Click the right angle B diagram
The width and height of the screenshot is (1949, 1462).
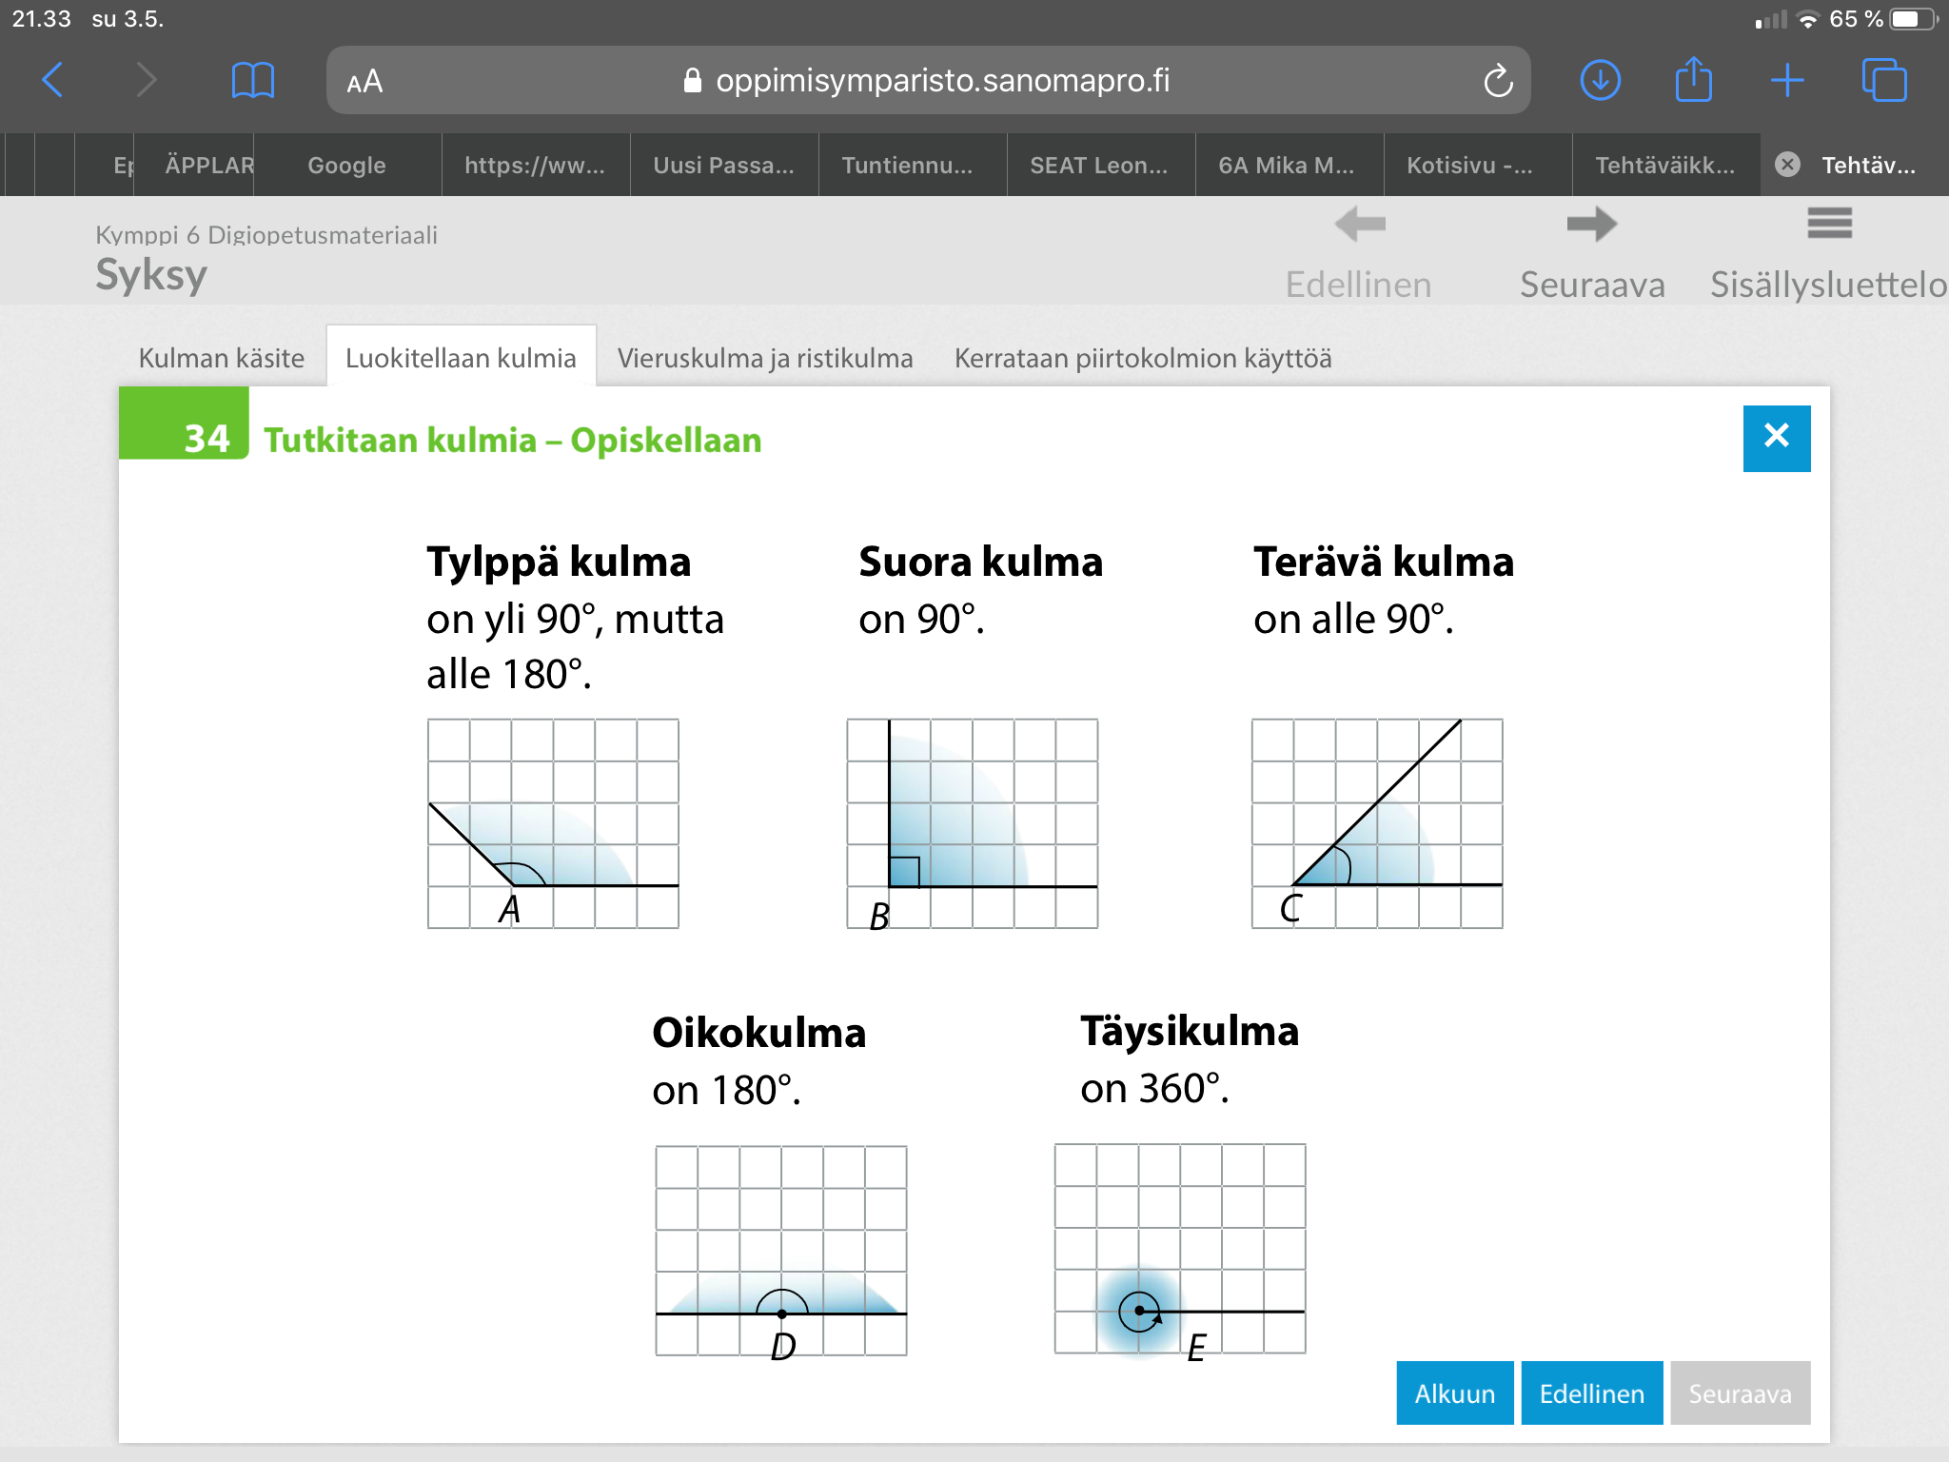pyautogui.click(x=972, y=823)
